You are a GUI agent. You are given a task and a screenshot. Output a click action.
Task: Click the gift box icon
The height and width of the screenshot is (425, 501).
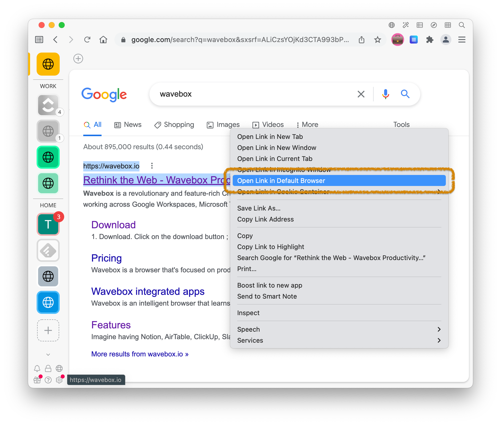coord(37,380)
